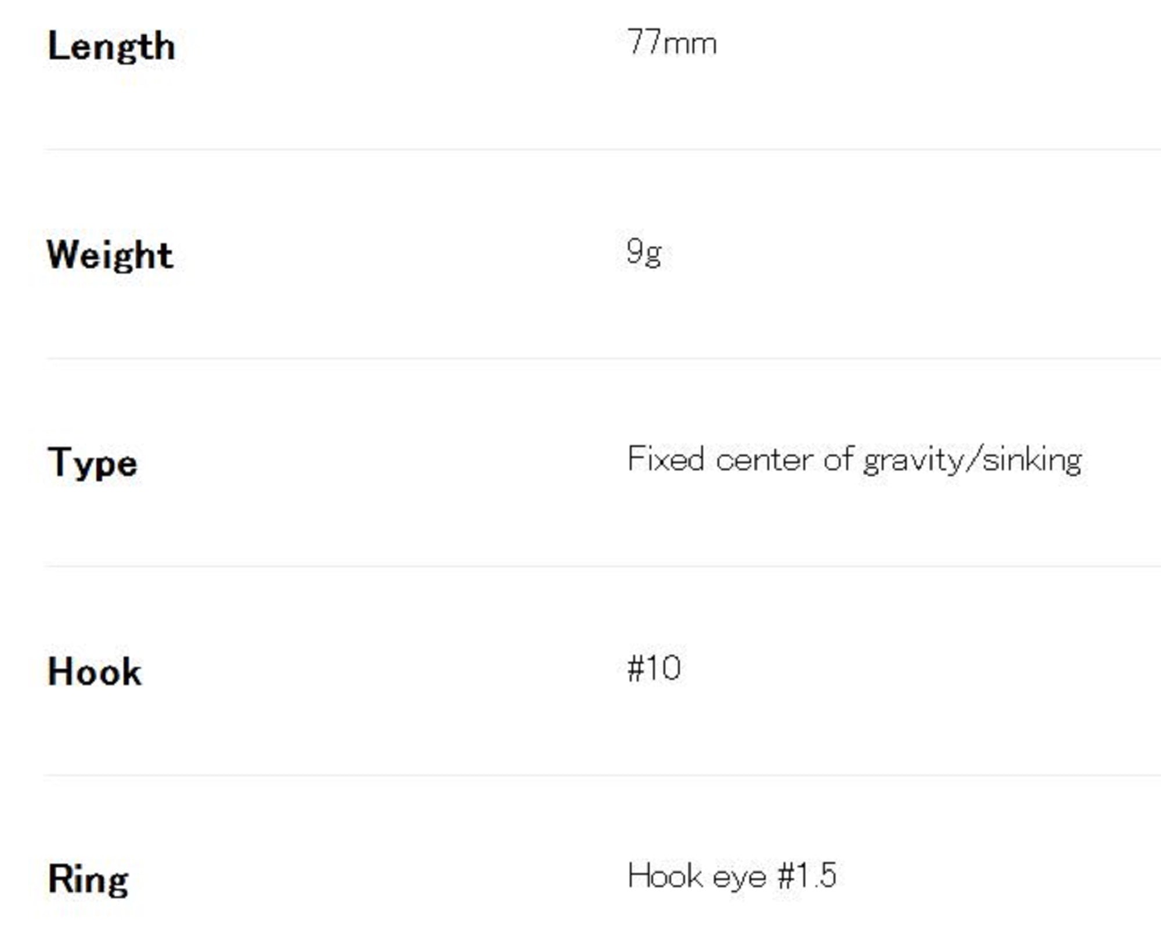This screenshot has width=1161, height=948.
Task: Select the gravity/sinking text
Action: pos(972,461)
